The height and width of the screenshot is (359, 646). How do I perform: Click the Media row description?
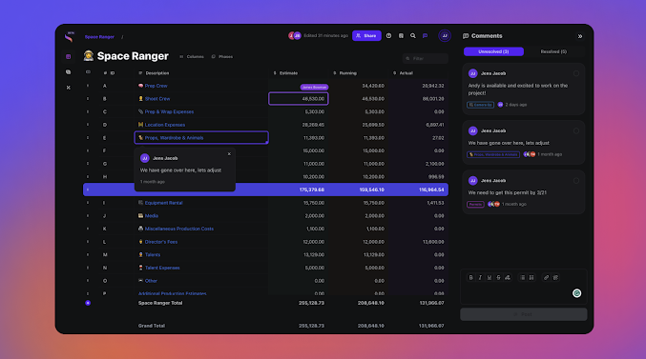coord(151,216)
